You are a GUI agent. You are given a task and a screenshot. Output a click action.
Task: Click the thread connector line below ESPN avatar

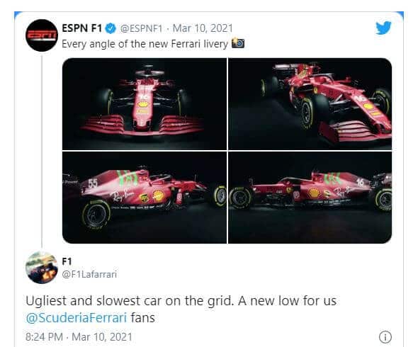[x=42, y=152]
